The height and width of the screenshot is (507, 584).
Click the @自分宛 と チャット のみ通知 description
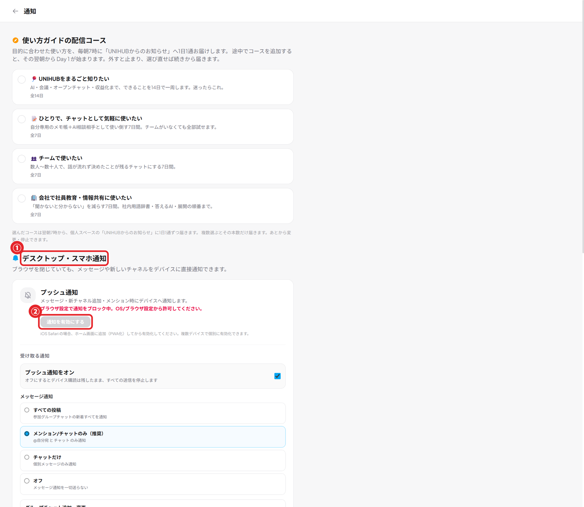(x=59, y=441)
